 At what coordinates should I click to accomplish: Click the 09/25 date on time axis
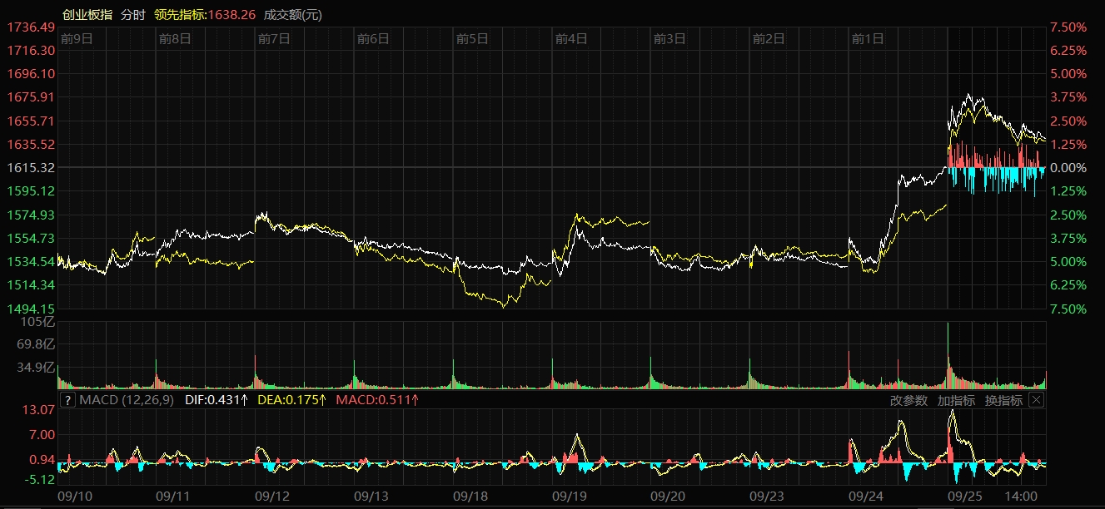pos(965,496)
